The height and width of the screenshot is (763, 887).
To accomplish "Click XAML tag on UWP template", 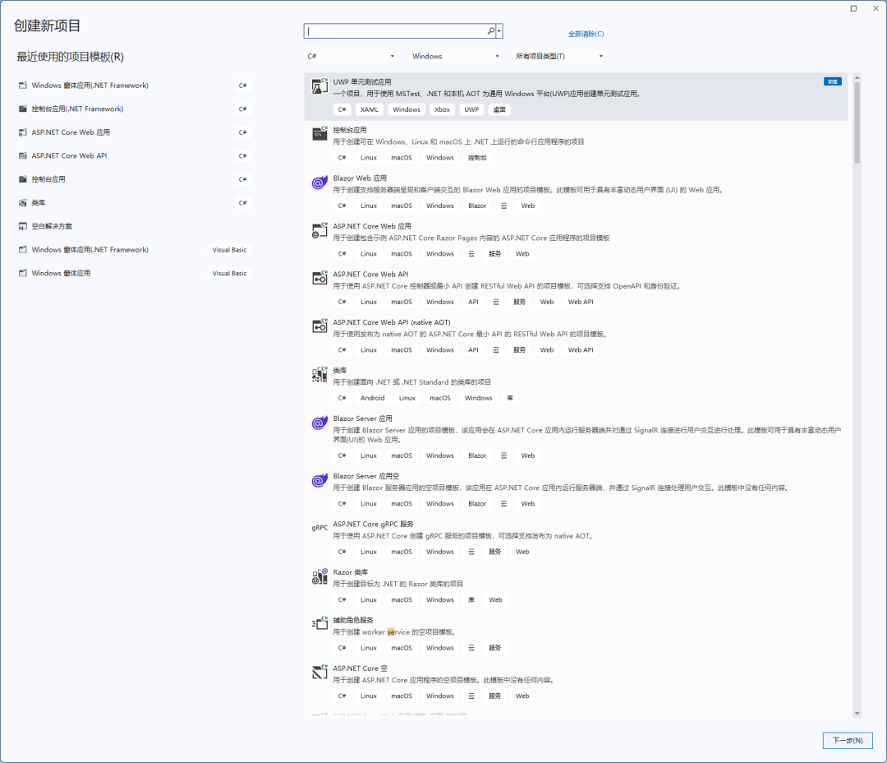I will pos(370,109).
